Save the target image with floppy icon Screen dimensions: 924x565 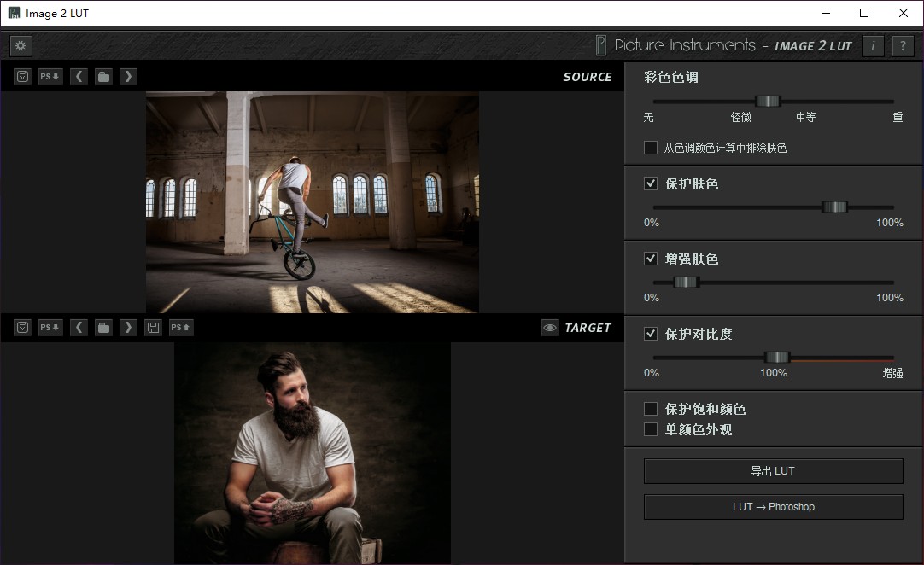click(x=153, y=328)
